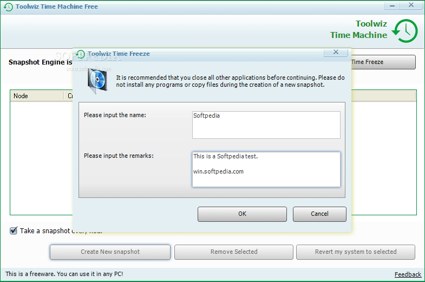
Task: Click the Toolwiz Time Machine clock logo
Action: point(405,31)
